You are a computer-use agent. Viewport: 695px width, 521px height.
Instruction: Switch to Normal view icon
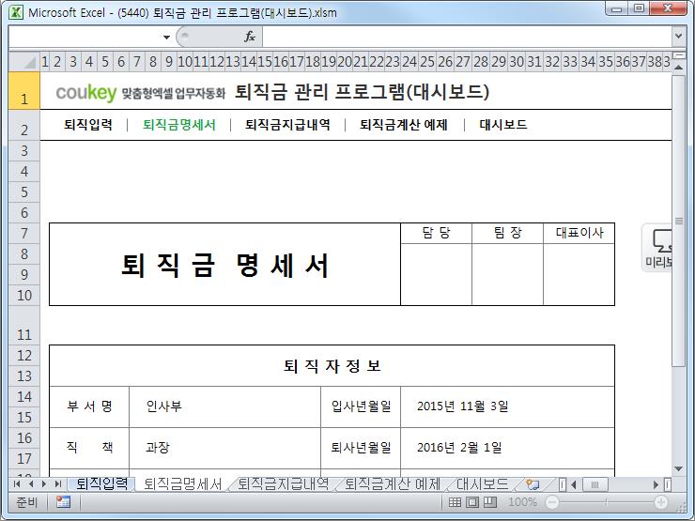coord(455,502)
